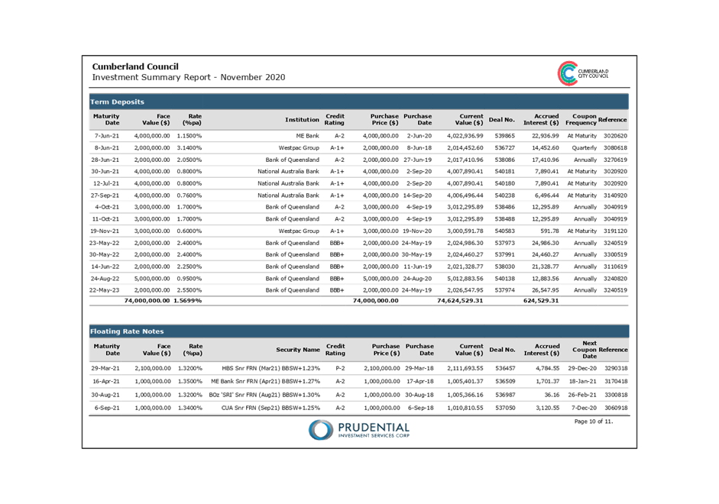The height and width of the screenshot is (504, 719).
Task: Click the rate '0.7600%'
Action: [x=189, y=195]
